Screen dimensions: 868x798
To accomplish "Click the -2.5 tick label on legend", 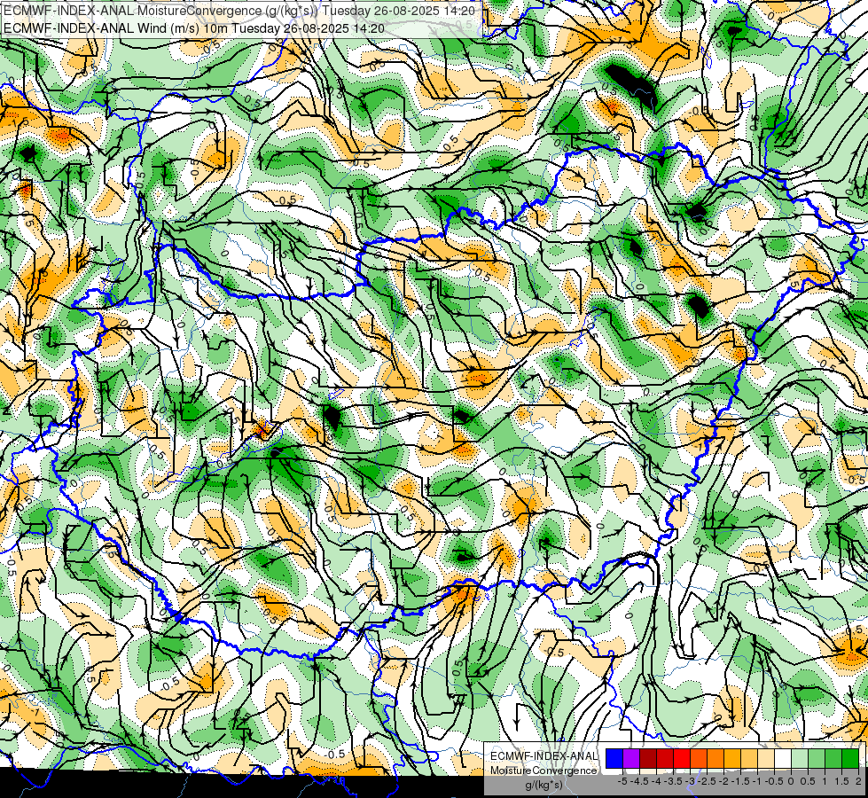I will coord(708,781).
